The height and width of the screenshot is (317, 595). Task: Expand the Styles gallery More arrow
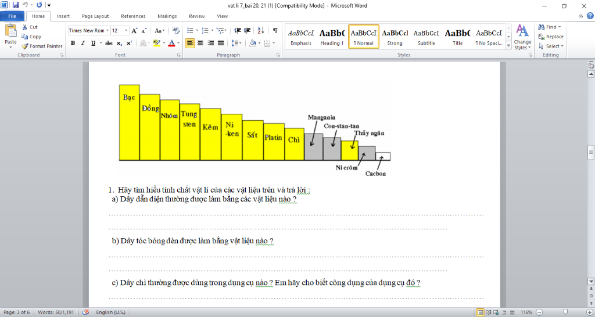508,45
